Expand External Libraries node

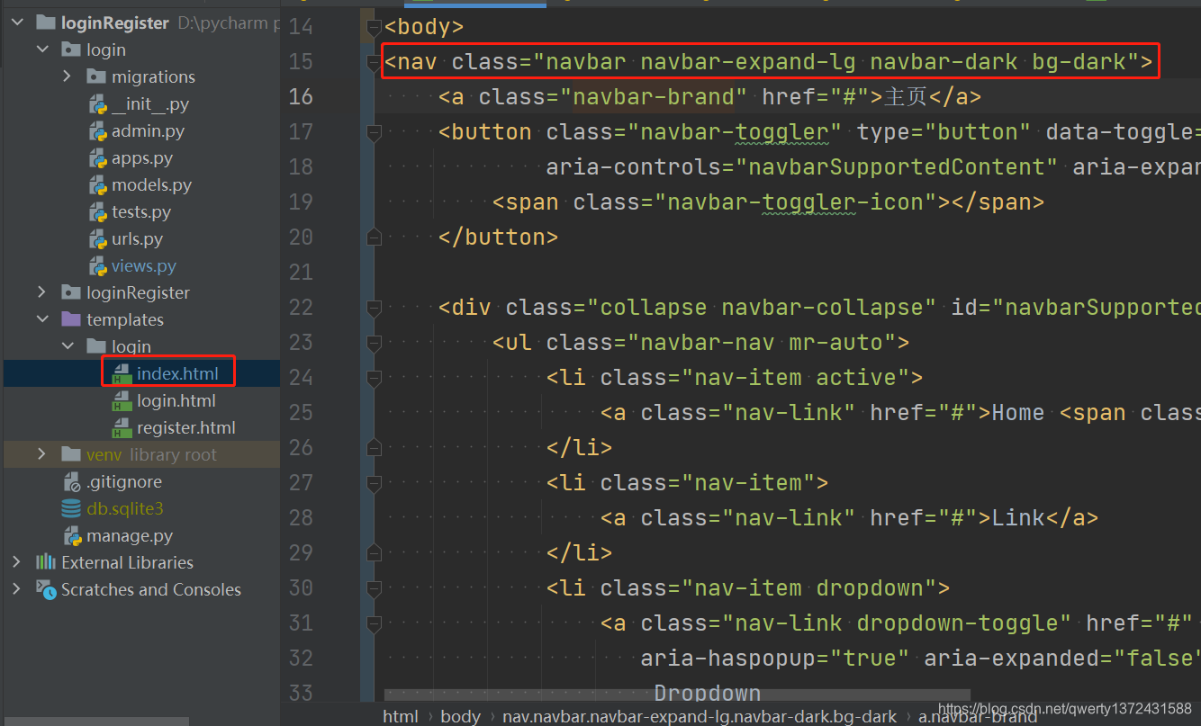(17, 562)
